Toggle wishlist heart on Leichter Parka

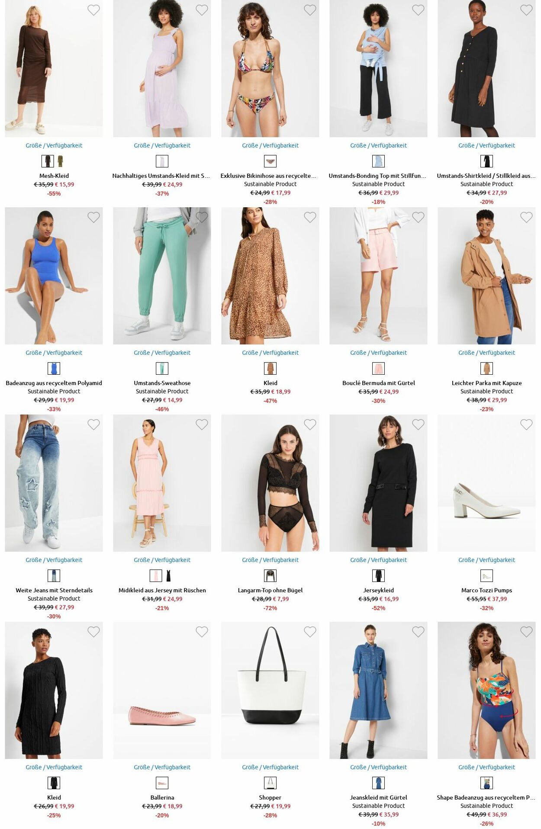[x=526, y=217]
